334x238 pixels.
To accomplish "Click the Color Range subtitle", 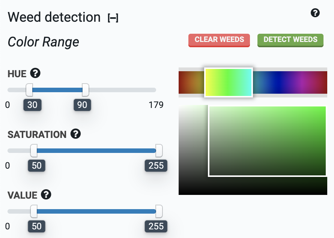I will [43, 42].
